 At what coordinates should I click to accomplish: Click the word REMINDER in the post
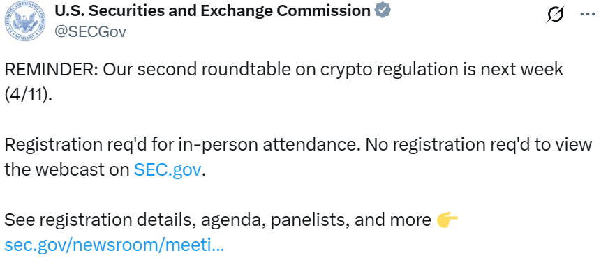[51, 70]
